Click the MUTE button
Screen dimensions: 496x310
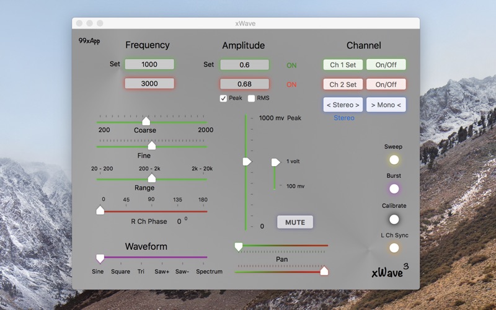(295, 222)
